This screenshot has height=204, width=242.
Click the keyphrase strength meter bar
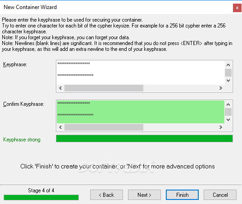(x=144, y=138)
